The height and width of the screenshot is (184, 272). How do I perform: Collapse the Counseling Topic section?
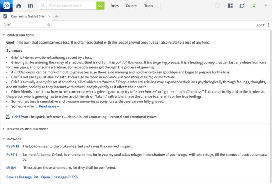click(4, 35)
